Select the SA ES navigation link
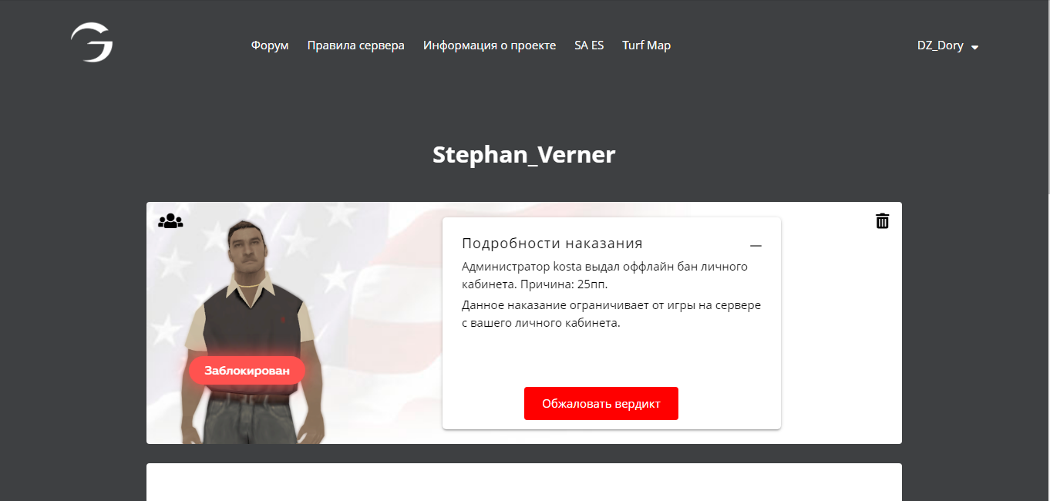This screenshot has height=501, width=1050. click(589, 45)
